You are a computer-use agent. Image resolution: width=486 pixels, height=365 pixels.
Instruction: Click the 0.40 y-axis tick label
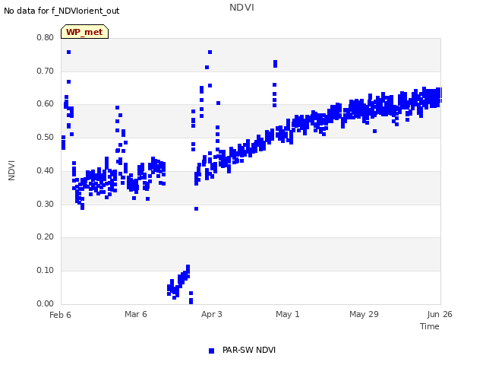click(45, 170)
